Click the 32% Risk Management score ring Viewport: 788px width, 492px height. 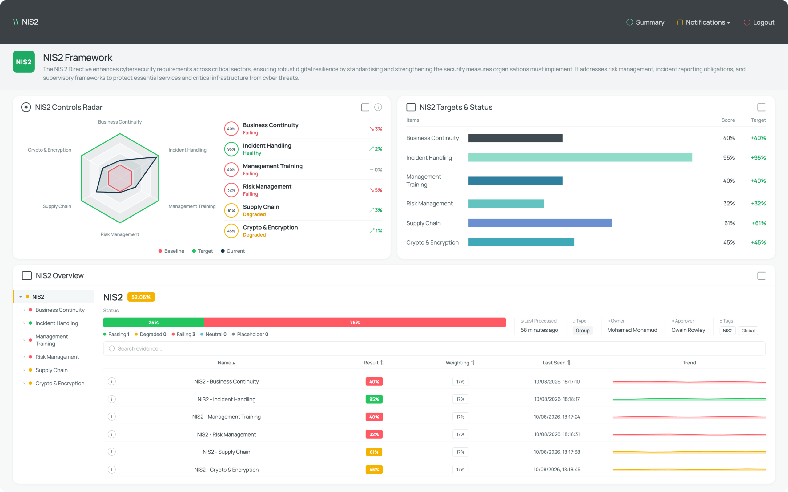(231, 190)
